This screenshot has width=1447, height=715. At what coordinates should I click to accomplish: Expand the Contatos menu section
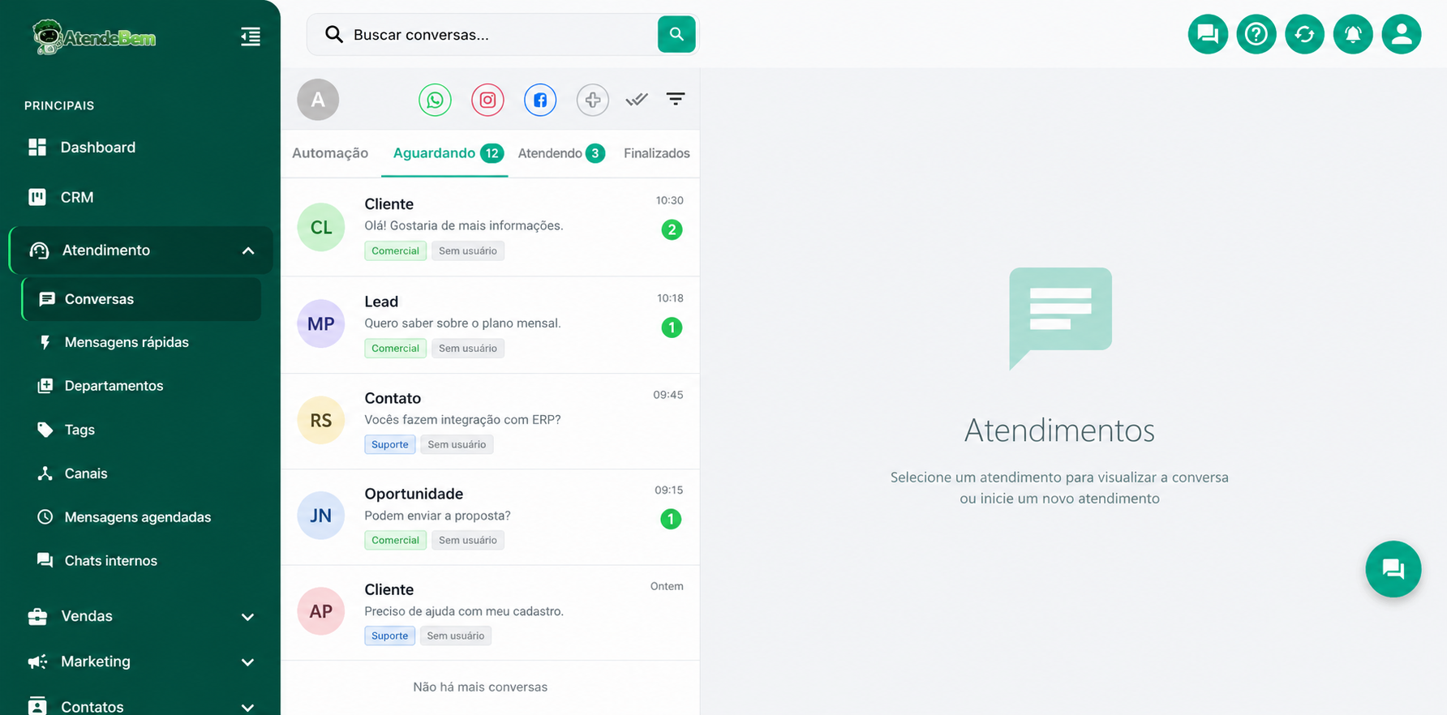coord(141,706)
